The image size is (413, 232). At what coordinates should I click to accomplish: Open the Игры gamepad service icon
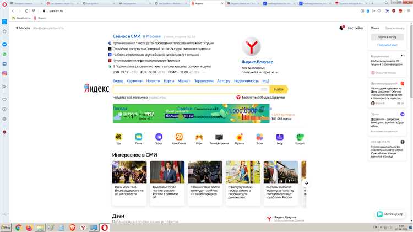tap(199, 137)
